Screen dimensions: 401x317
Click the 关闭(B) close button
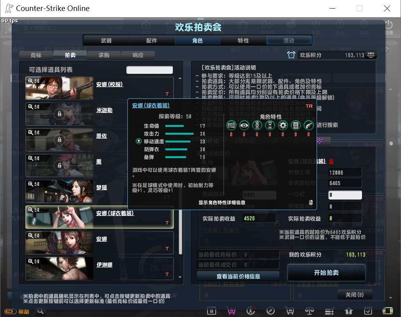point(354,295)
